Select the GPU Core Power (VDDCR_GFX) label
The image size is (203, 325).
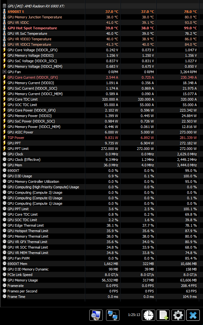click(x=32, y=110)
